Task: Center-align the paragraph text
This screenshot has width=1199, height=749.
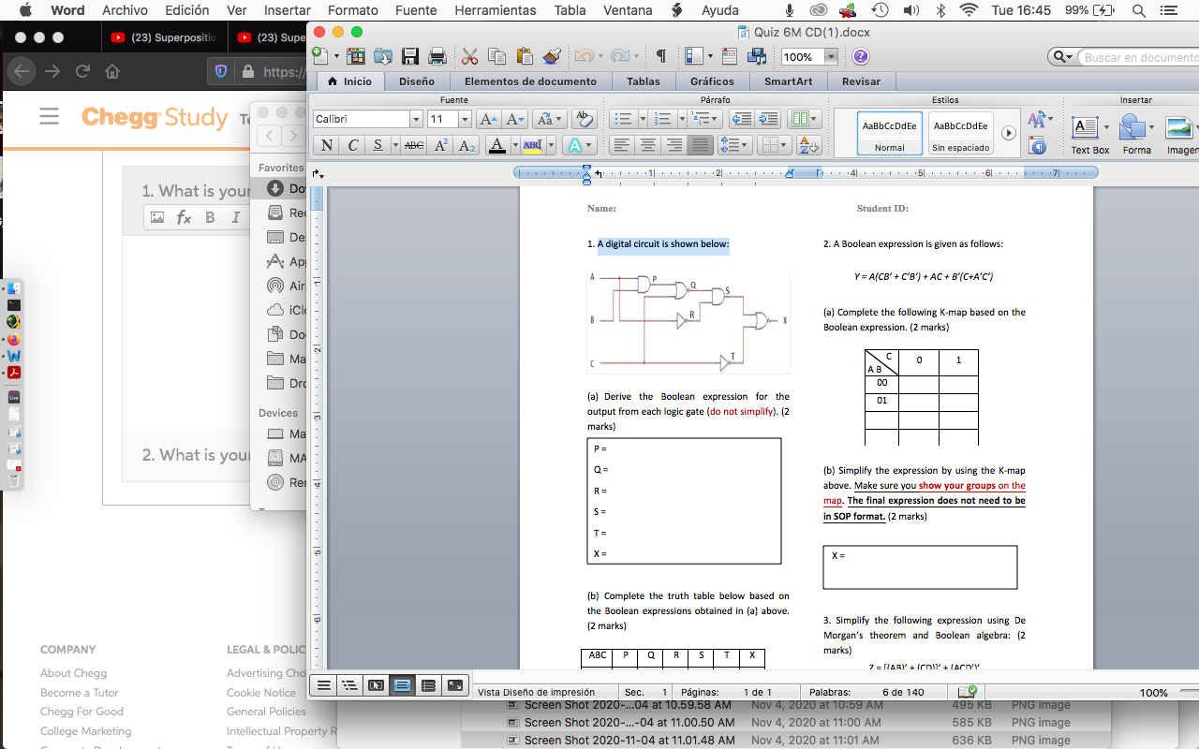Action: click(x=647, y=145)
